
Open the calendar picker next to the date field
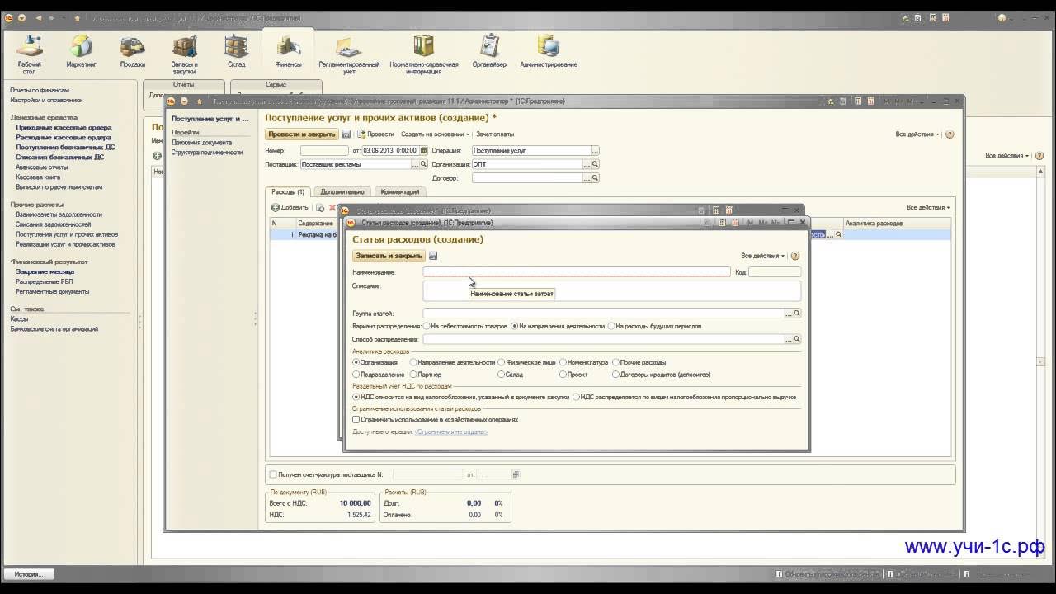click(x=423, y=151)
